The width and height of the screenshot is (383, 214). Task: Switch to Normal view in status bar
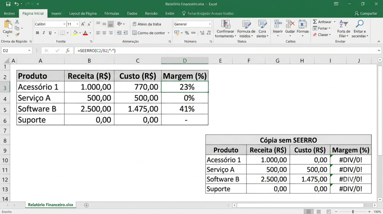[x=309, y=211]
